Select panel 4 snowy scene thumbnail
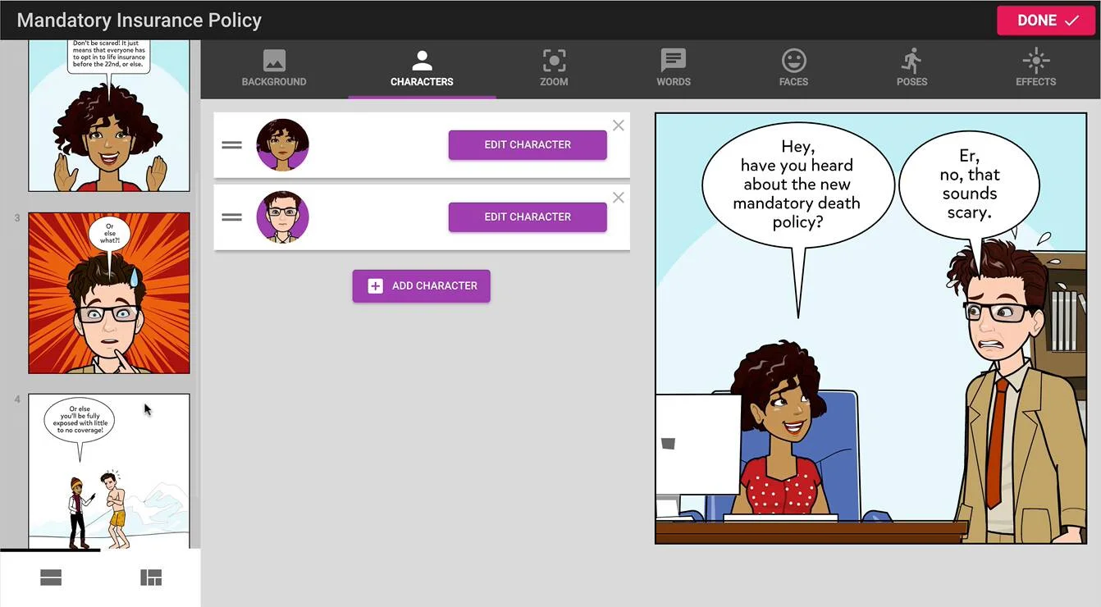Screen dimensions: 1101x607 click(109, 471)
